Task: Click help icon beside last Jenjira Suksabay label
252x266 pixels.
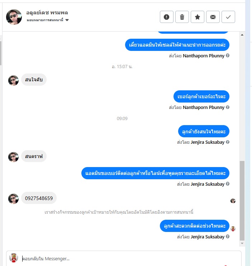Action: (228, 237)
